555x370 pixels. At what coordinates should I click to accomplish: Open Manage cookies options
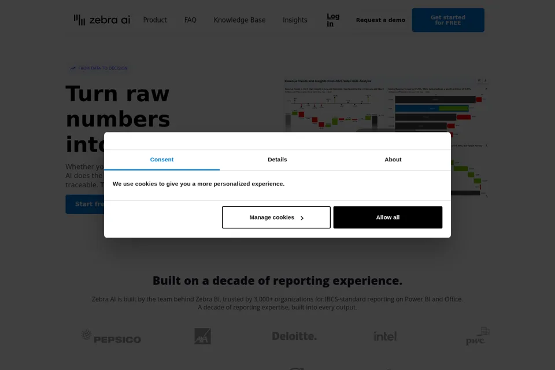276,217
